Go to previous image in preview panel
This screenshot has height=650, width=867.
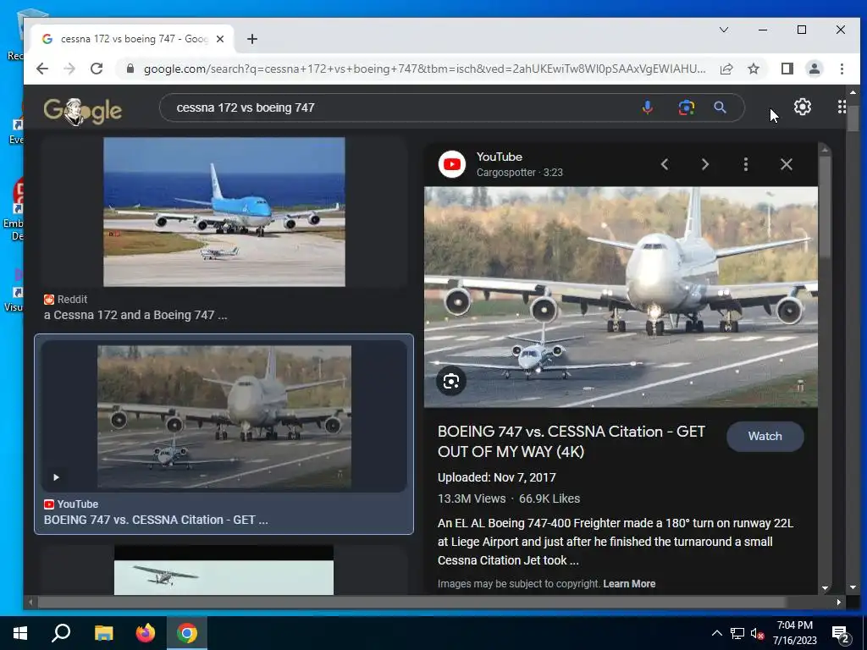click(x=665, y=164)
